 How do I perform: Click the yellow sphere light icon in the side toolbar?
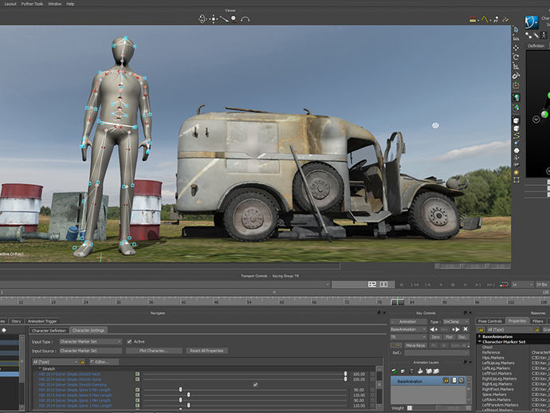[x=517, y=173]
